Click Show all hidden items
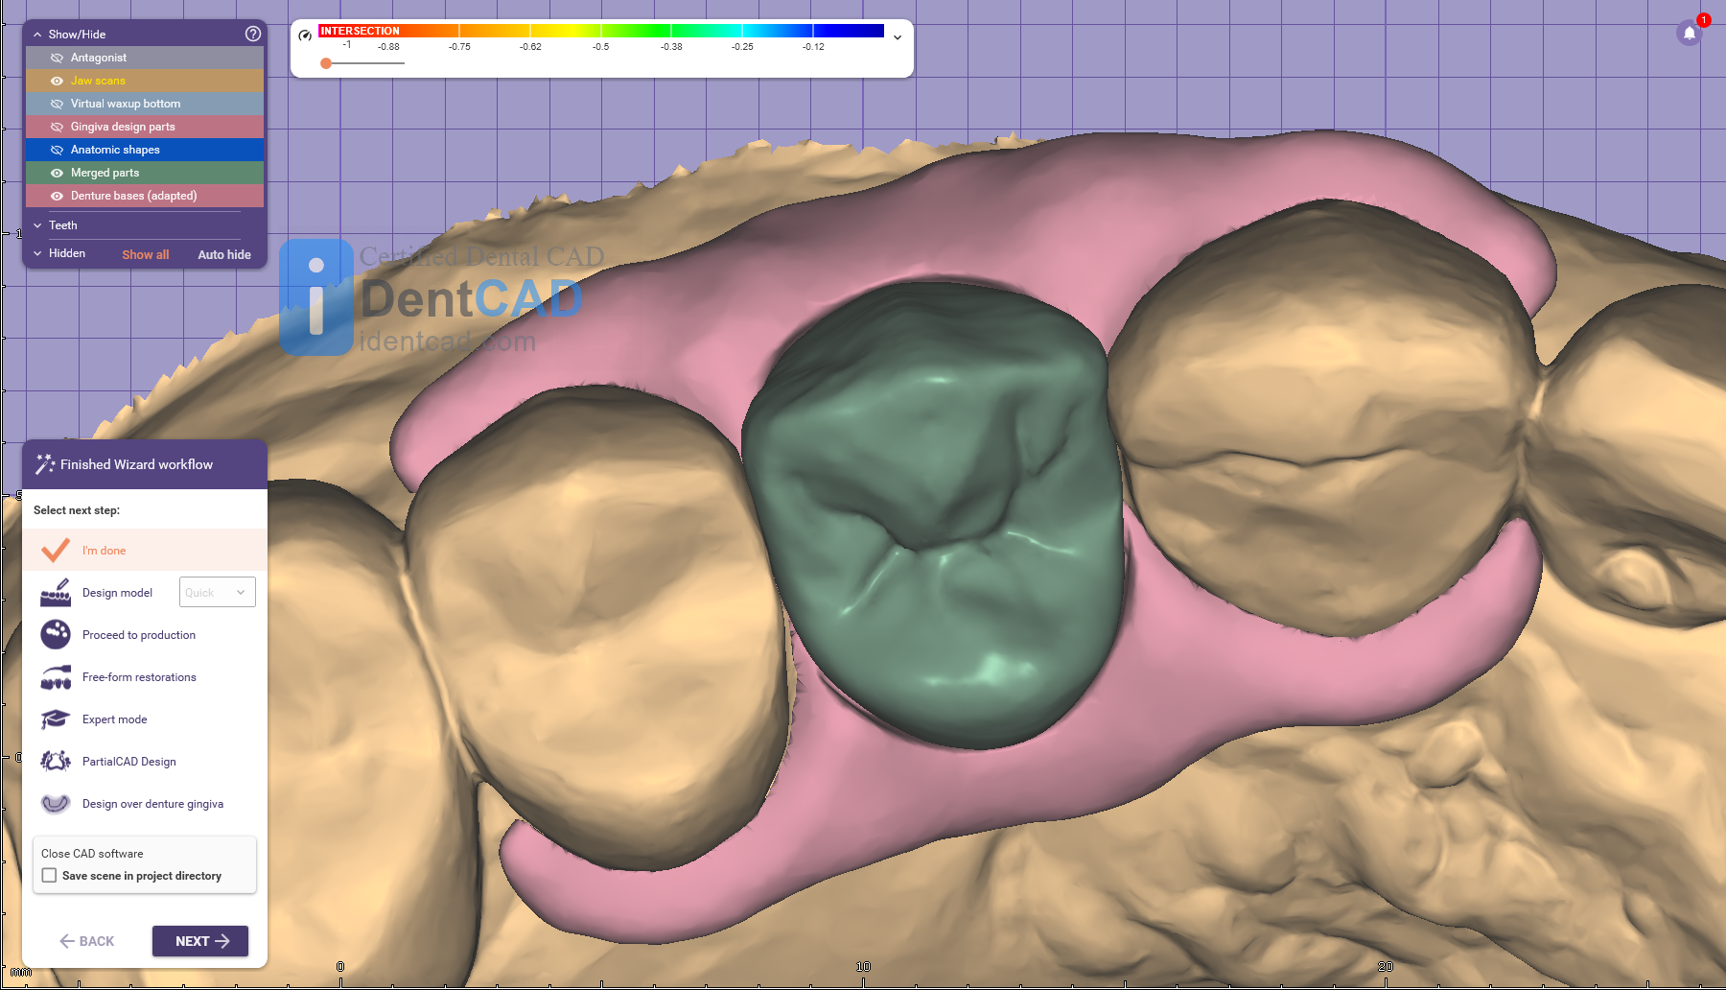The height and width of the screenshot is (990, 1726). (x=145, y=254)
